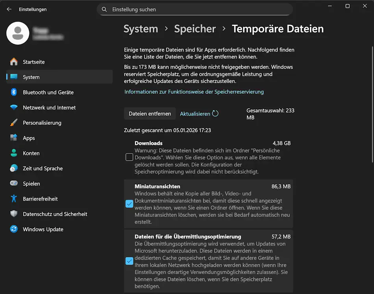This screenshot has height=294, width=374.
Task: Open Zeit und Sprache with its clock icon
Action: click(13, 168)
